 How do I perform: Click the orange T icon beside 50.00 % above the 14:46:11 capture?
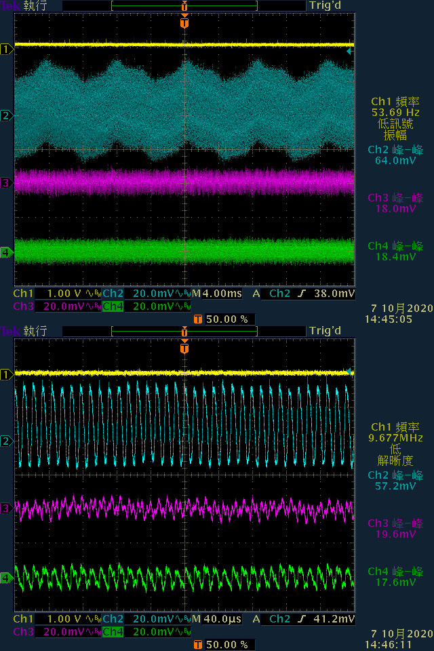198,319
